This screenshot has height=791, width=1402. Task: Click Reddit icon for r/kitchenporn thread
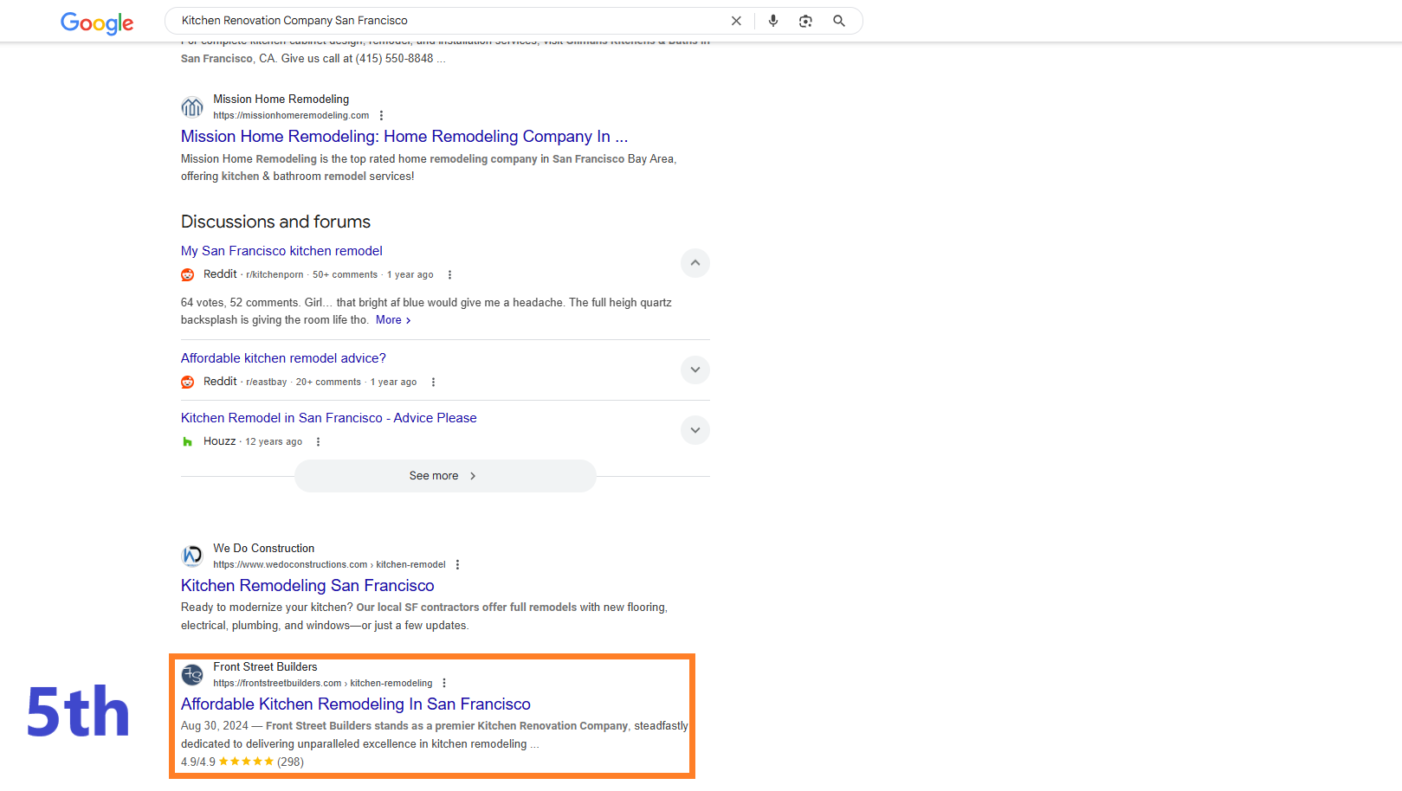[x=188, y=275]
